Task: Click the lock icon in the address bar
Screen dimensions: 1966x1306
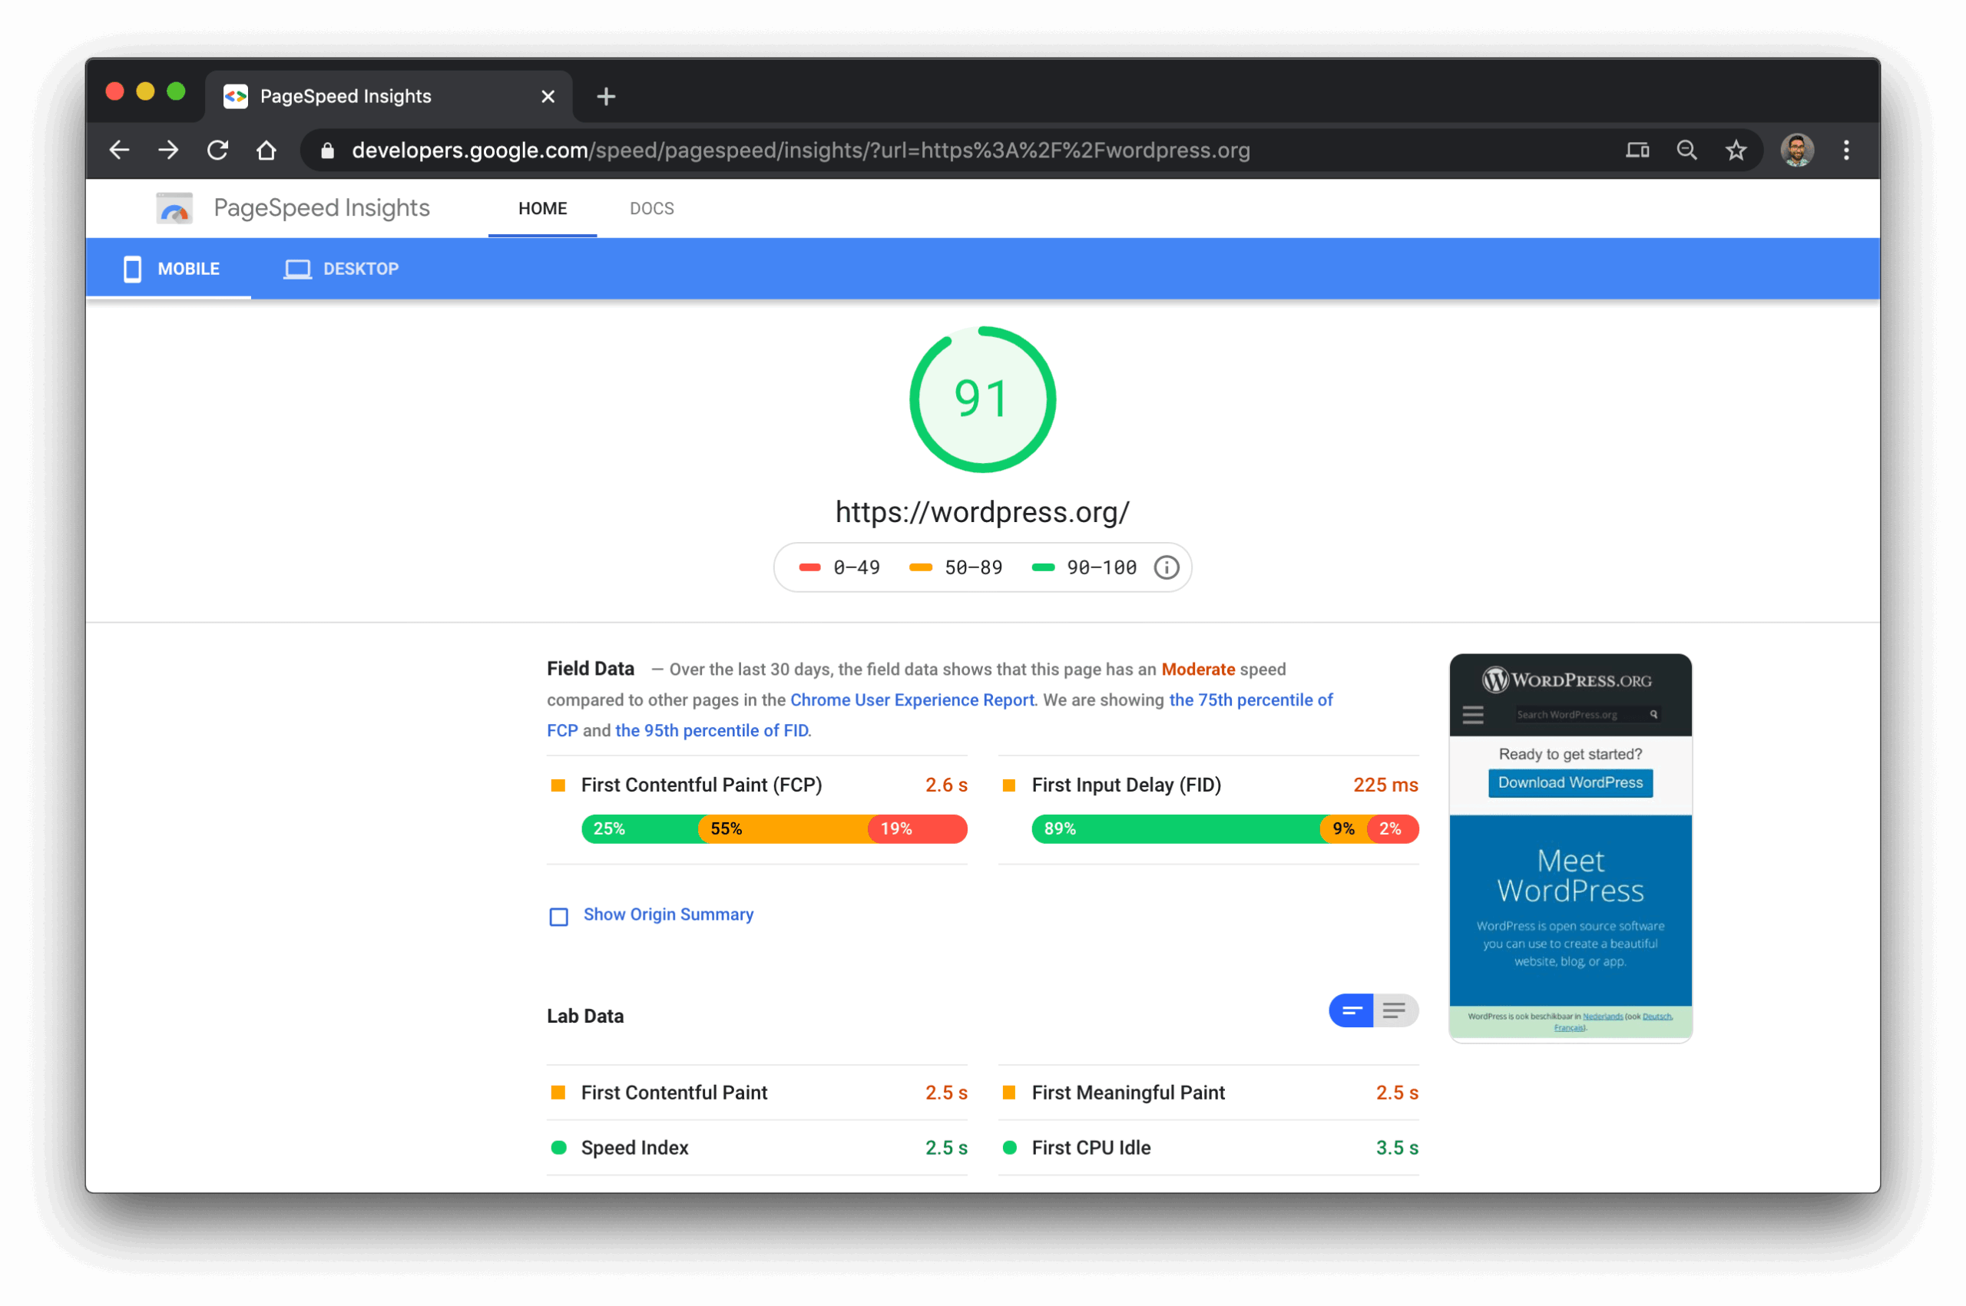Action: click(326, 150)
